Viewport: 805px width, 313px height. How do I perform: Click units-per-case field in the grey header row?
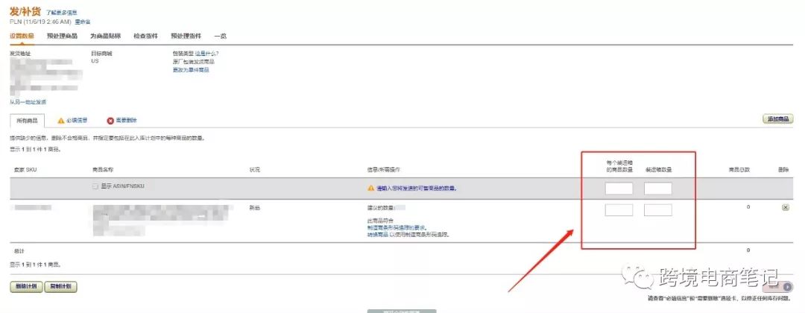tap(619, 189)
